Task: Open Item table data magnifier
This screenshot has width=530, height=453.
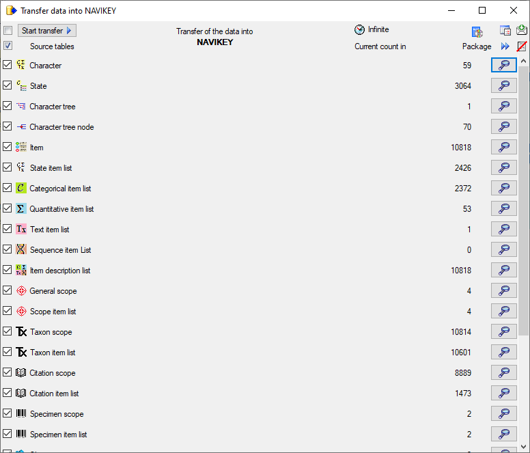Action: pyautogui.click(x=503, y=147)
